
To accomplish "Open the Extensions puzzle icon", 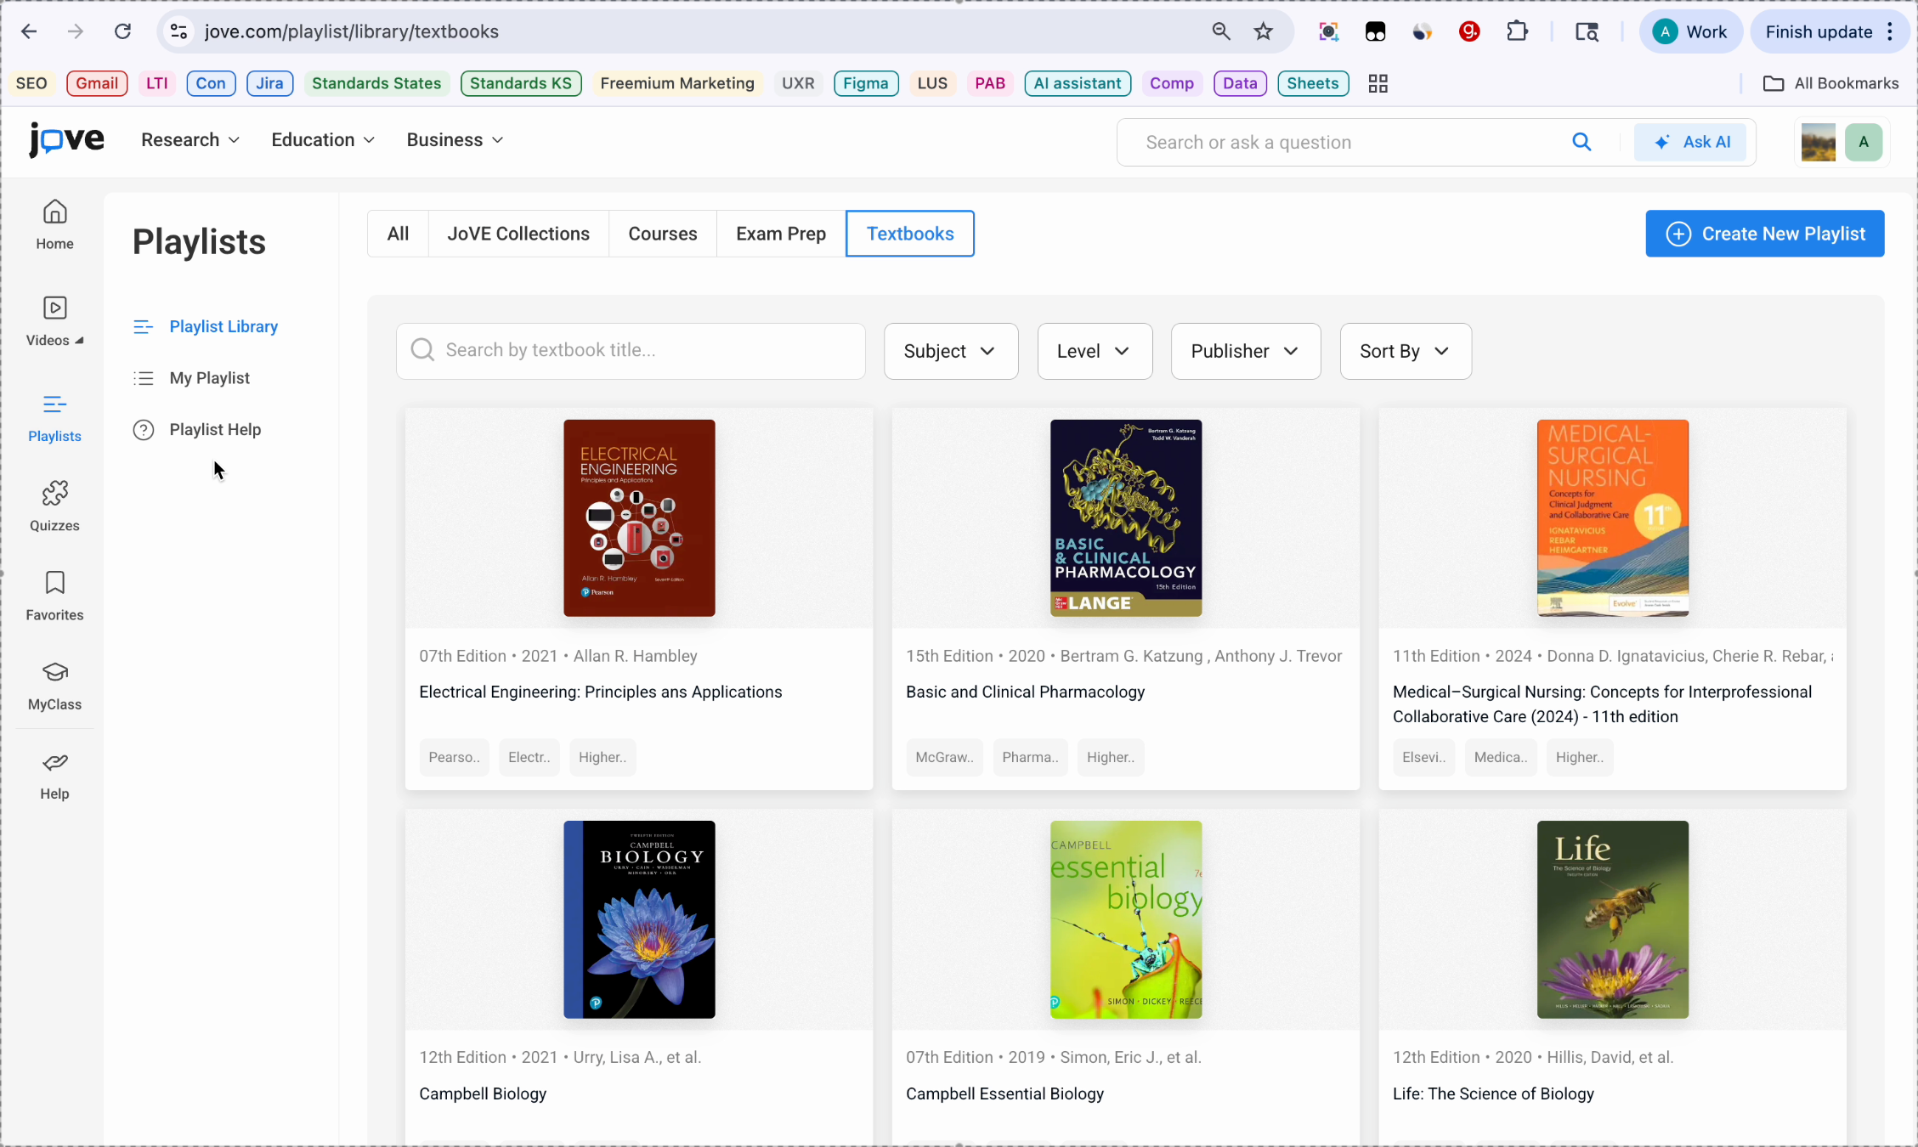I will [x=1517, y=31].
